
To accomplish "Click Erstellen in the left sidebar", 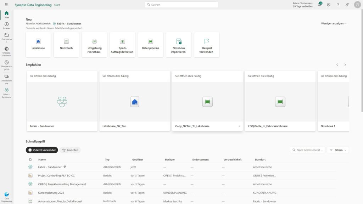I will click(6, 26).
